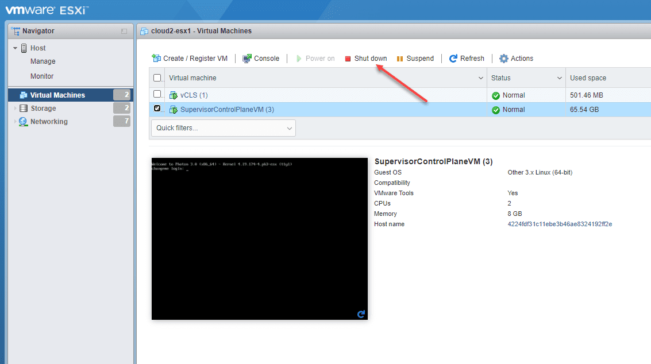This screenshot has height=364, width=651.
Task: Refresh the console screenshot preview
Action: (361, 314)
